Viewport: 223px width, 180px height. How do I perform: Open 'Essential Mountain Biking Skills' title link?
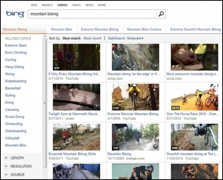point(72,154)
